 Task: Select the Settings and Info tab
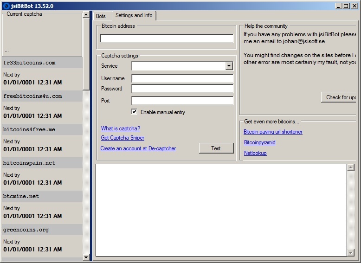point(134,16)
